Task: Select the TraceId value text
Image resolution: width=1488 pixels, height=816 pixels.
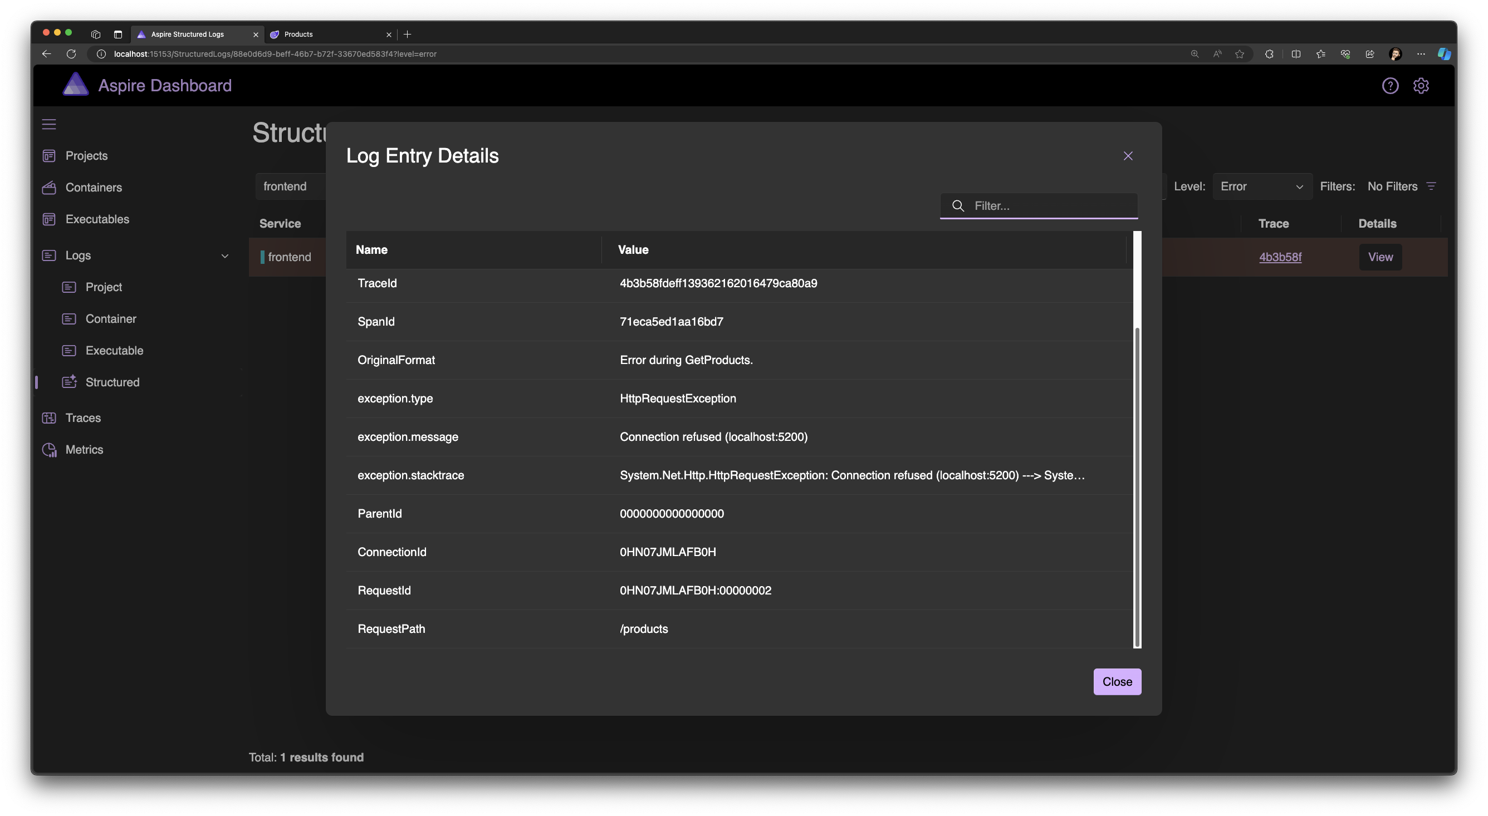Action: pos(718,283)
